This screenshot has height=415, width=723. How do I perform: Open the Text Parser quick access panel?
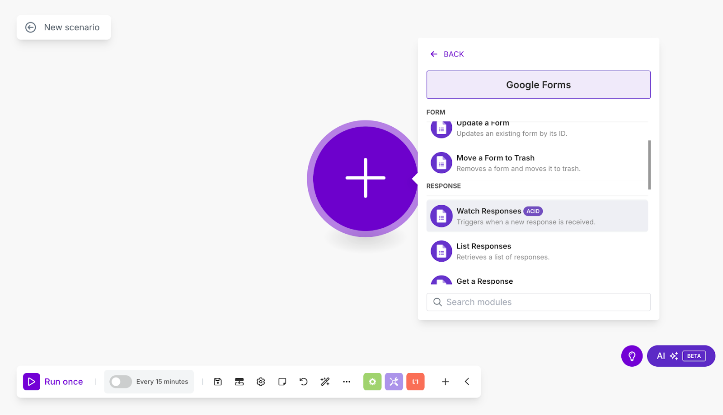[x=415, y=382]
